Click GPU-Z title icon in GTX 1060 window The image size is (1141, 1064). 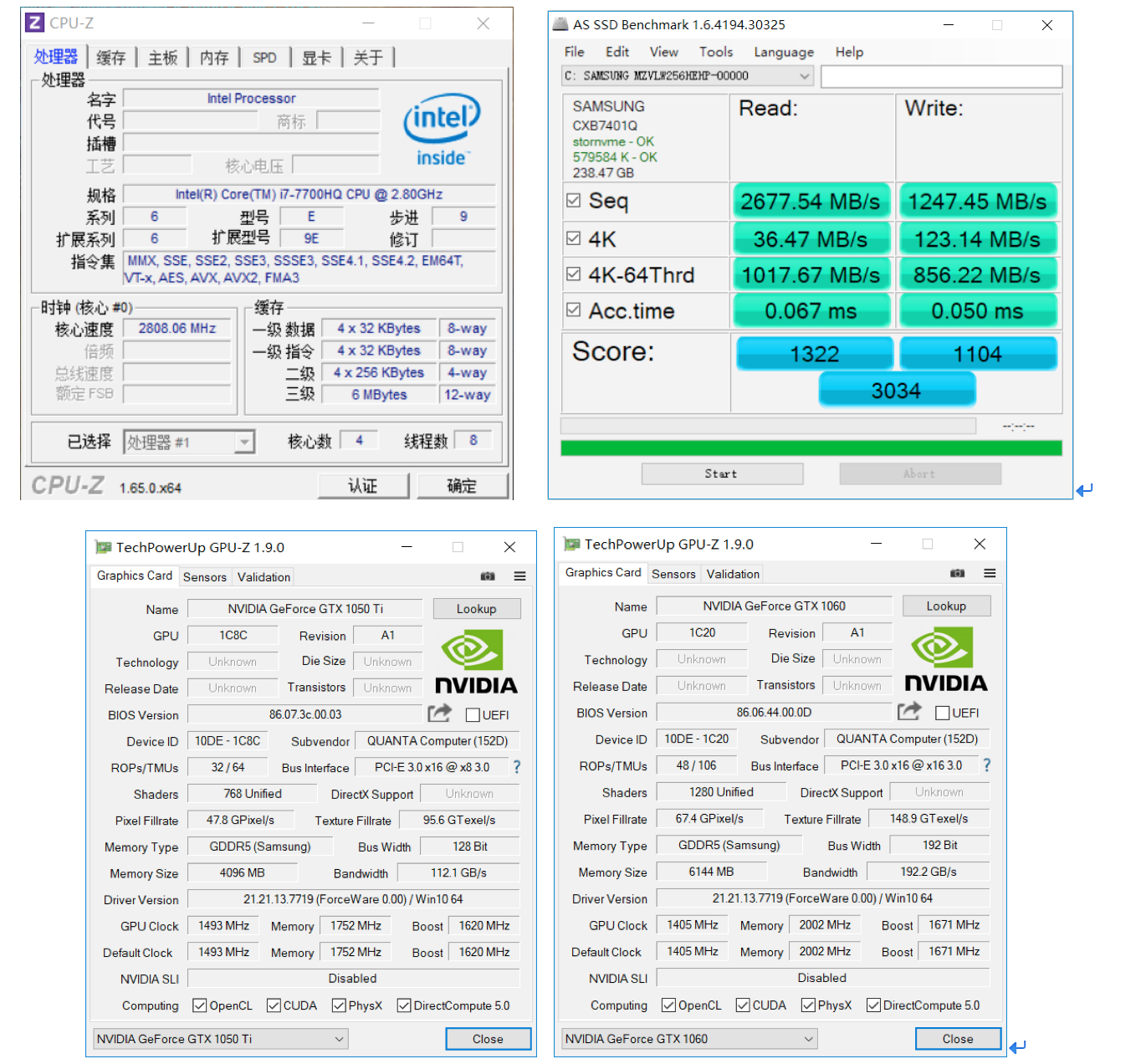572,544
